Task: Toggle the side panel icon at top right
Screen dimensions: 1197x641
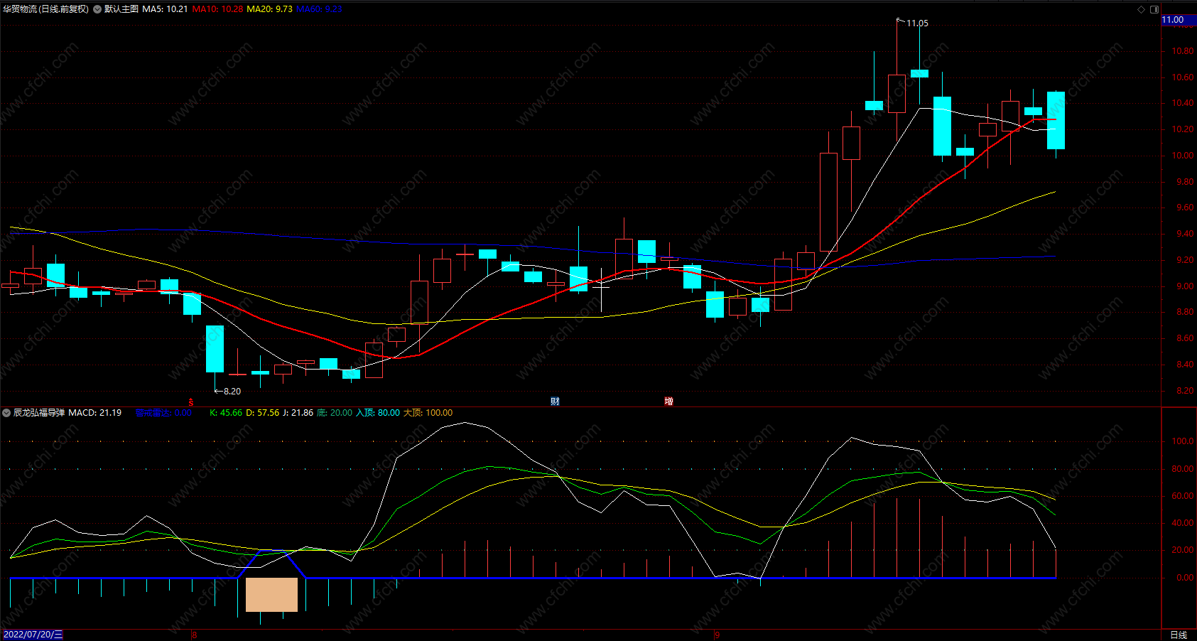Action: point(1154,9)
